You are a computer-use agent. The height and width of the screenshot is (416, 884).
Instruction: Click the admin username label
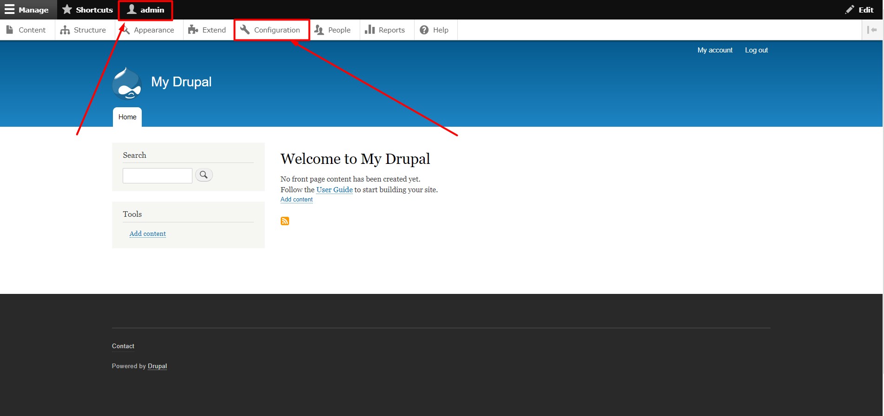pos(152,10)
